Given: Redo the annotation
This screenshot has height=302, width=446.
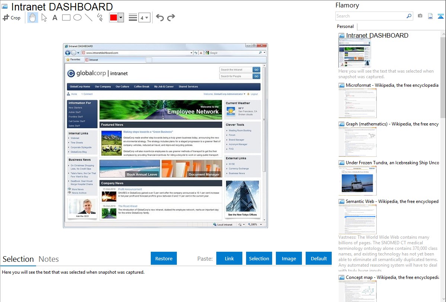Looking at the screenshot, I should click(x=171, y=18).
